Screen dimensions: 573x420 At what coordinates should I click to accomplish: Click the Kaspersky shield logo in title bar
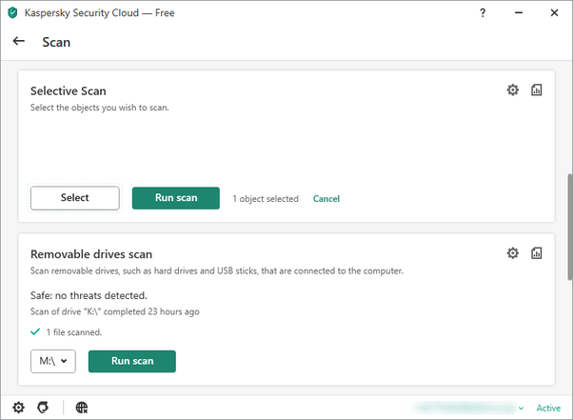[x=12, y=12]
